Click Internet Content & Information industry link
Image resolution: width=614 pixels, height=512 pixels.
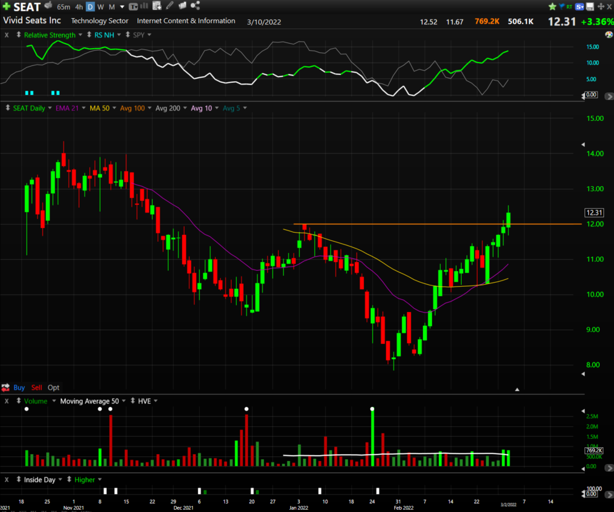(186, 21)
